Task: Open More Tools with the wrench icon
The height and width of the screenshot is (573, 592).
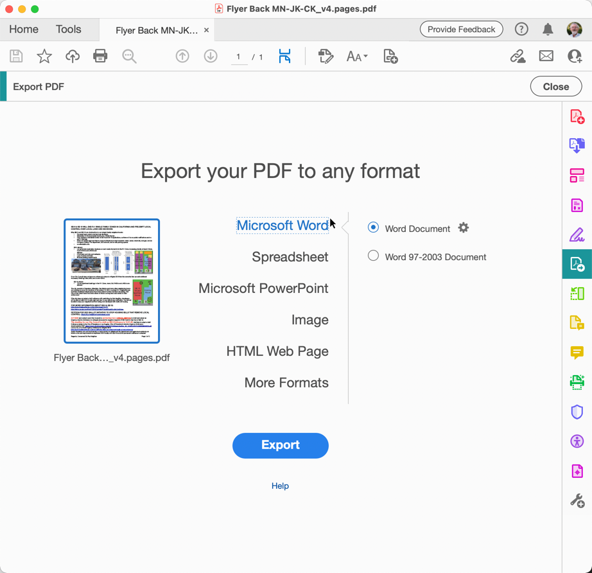Action: click(576, 500)
